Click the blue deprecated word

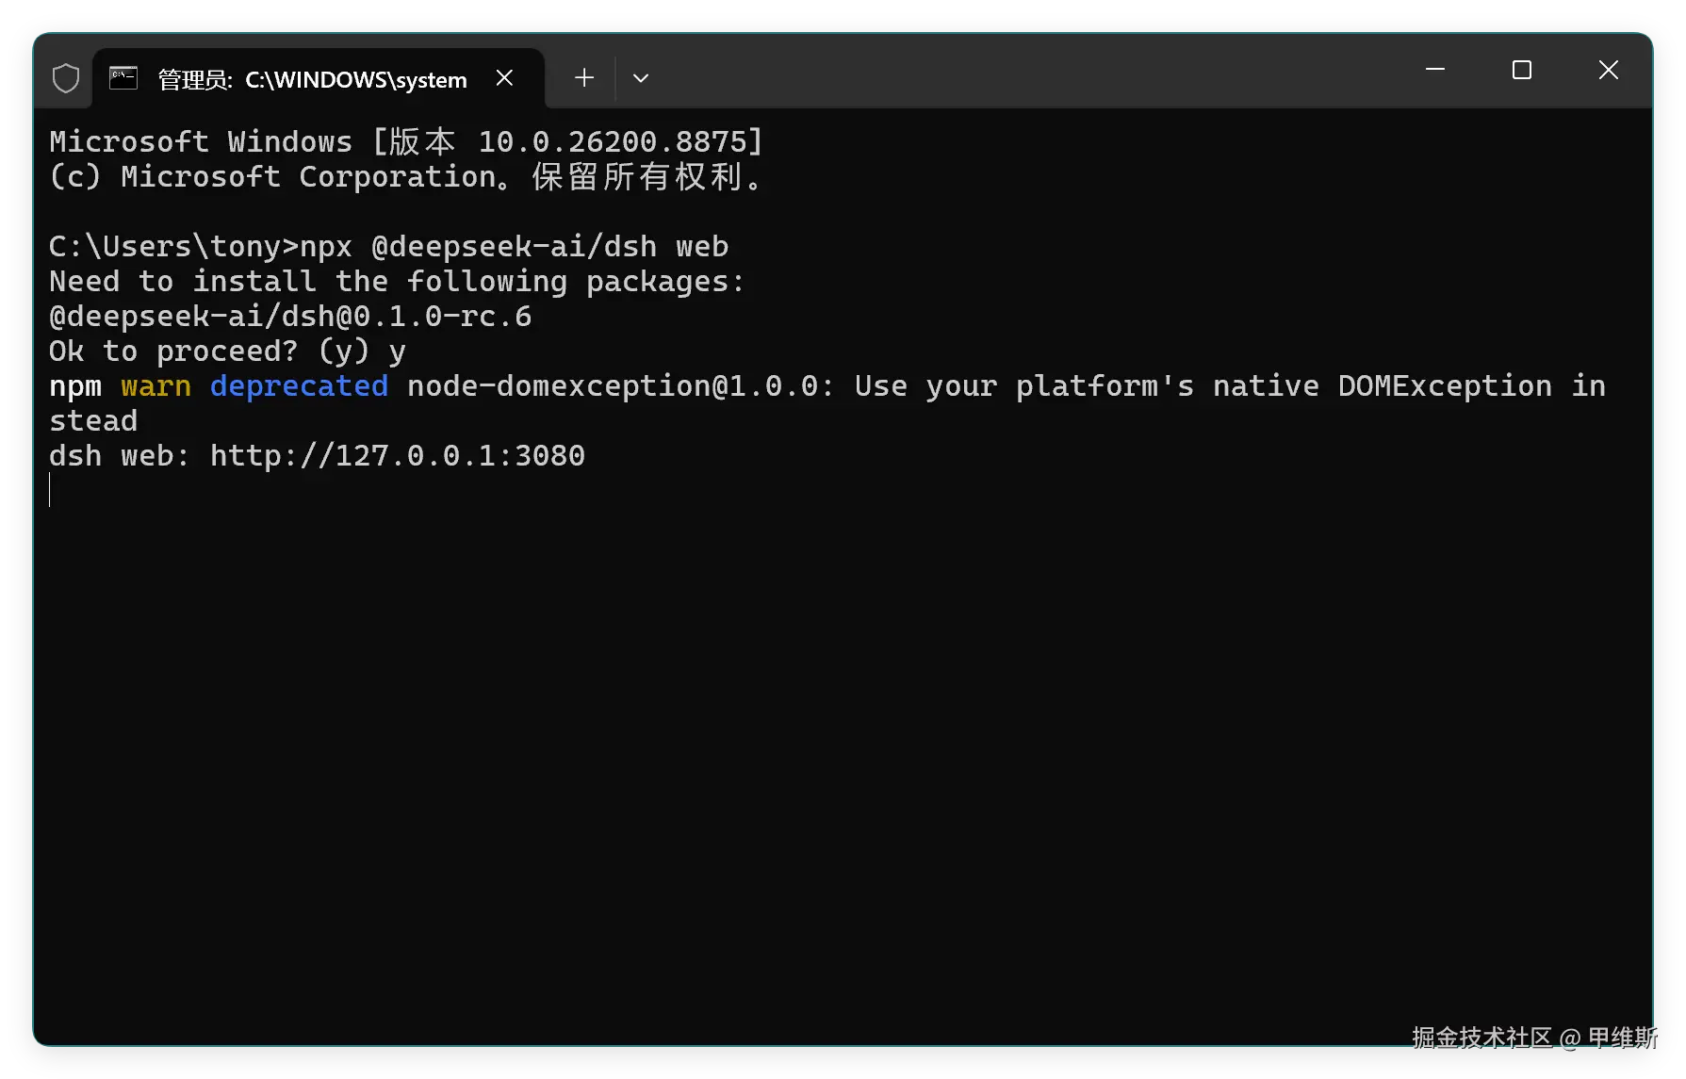tap(300, 386)
